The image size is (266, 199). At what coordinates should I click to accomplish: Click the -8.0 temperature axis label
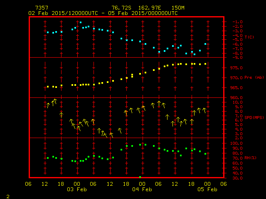click(237, 53)
